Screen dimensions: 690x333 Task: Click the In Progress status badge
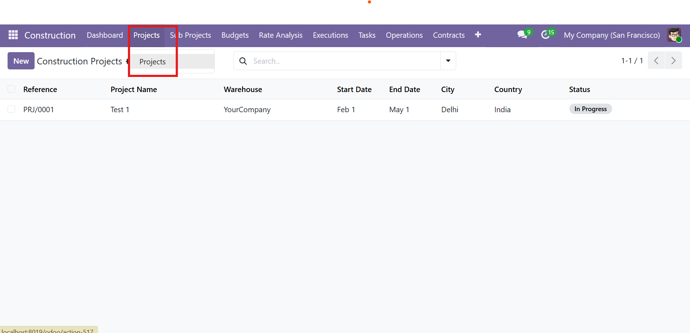[x=590, y=109]
